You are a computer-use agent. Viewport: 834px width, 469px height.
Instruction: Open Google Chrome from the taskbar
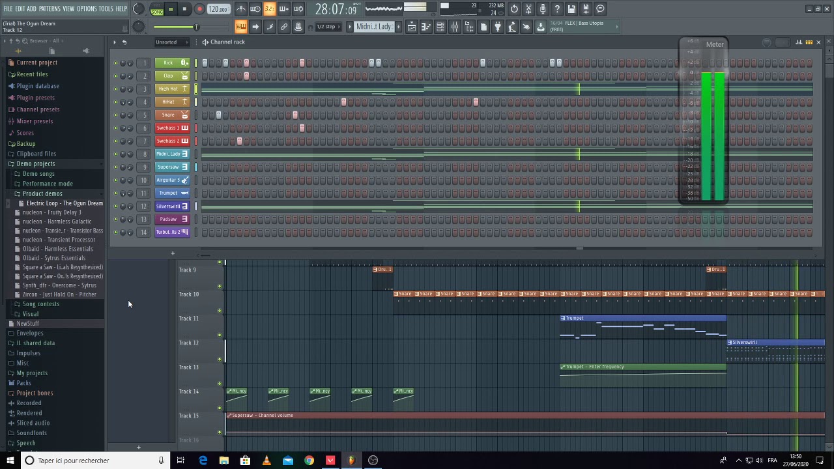309,461
